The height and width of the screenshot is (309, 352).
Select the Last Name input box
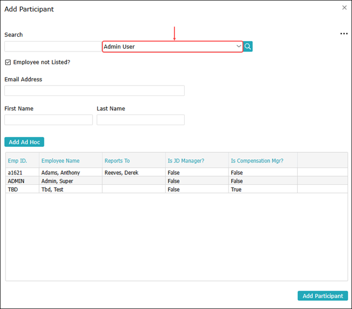pos(140,120)
